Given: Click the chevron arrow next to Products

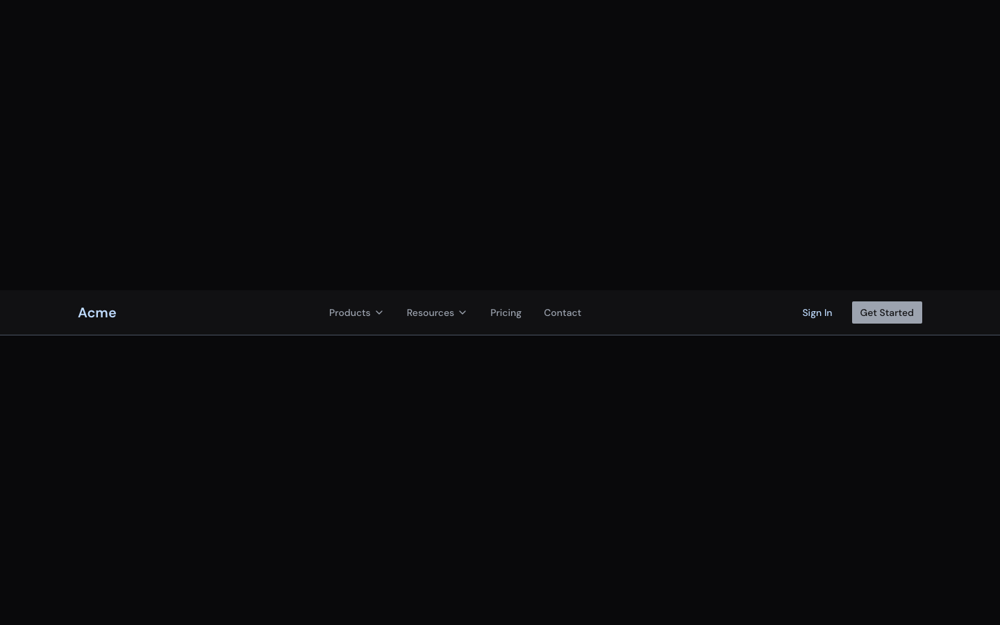Looking at the screenshot, I should 379,313.
